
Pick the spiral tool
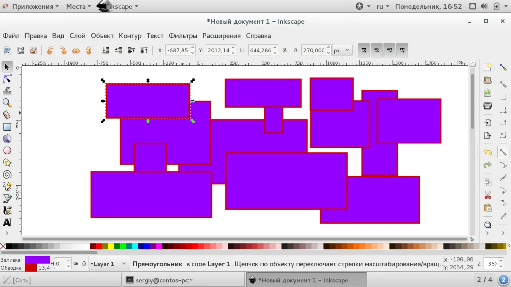click(7, 175)
